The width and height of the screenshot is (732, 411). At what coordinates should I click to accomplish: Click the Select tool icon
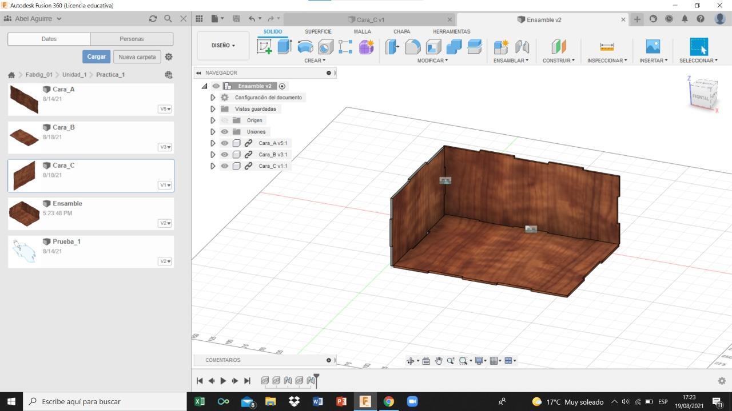699,47
